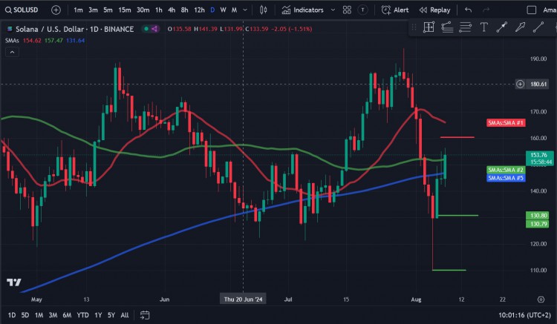Click the purple arrow icon in the legend
Image resolution: width=557 pixels, height=324 pixels.
click(x=154, y=29)
